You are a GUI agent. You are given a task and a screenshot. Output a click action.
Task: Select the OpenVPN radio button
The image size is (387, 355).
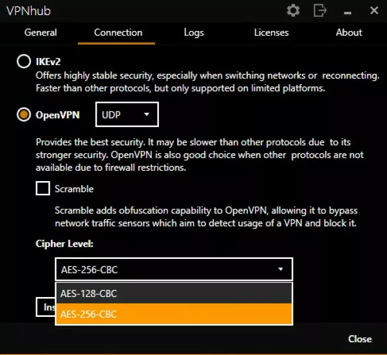point(23,114)
